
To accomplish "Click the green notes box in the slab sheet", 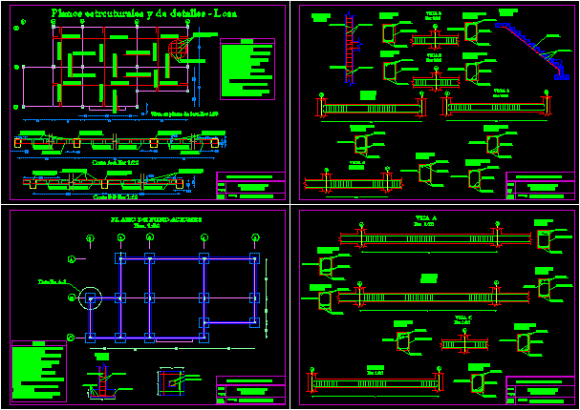I will pyautogui.click(x=247, y=70).
